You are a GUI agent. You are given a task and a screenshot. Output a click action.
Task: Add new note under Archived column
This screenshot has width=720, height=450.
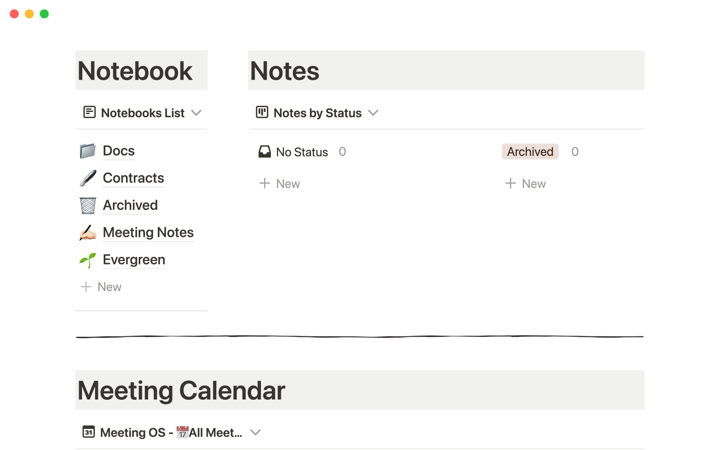tap(525, 183)
